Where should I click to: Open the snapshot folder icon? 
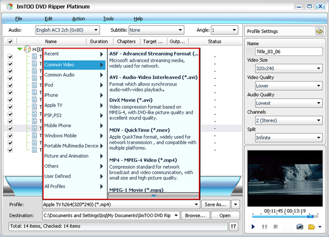(311, 227)
